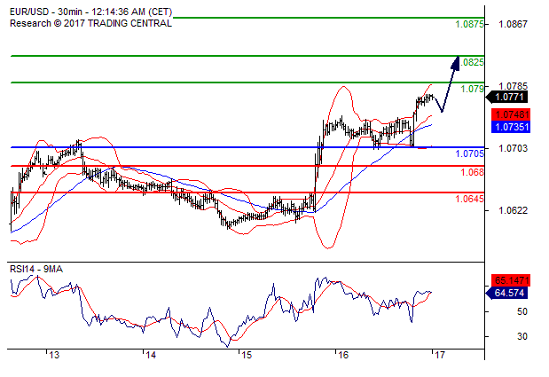Image resolution: width=549 pixels, height=377 pixels.
Task: Click the 1.0785 price axis value
Action: (513, 86)
